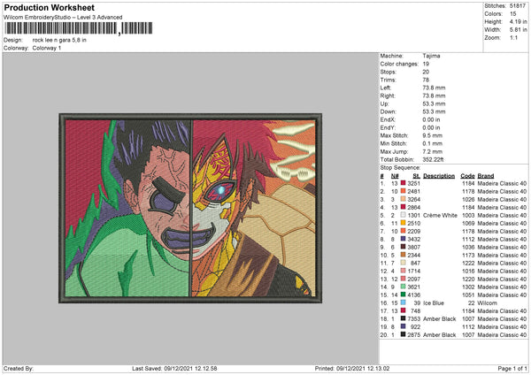The width and height of the screenshot is (531, 375).
Task: Select the dark green swatch for stitch count 4136
Action: tap(403, 295)
